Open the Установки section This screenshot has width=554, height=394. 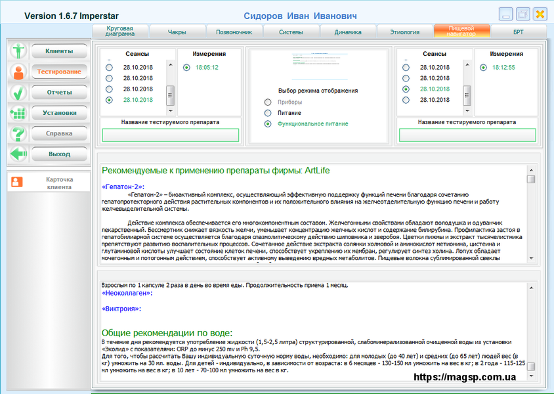pos(59,113)
